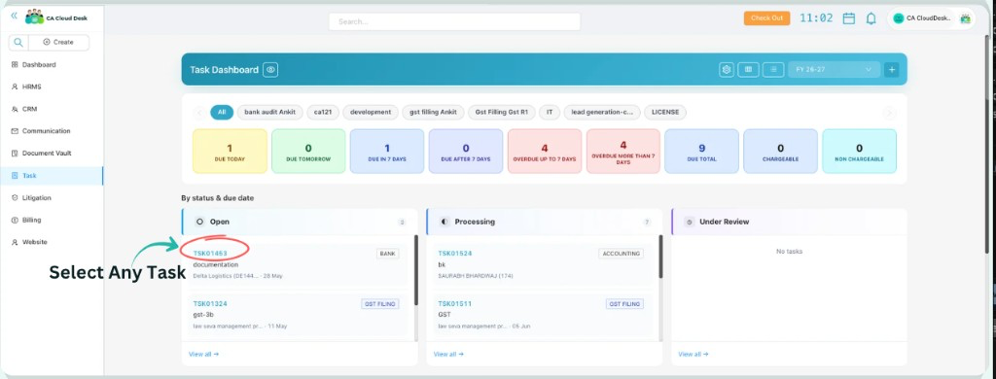This screenshot has height=379, width=996.
Task: Select the All category filter chip
Action: tap(222, 113)
